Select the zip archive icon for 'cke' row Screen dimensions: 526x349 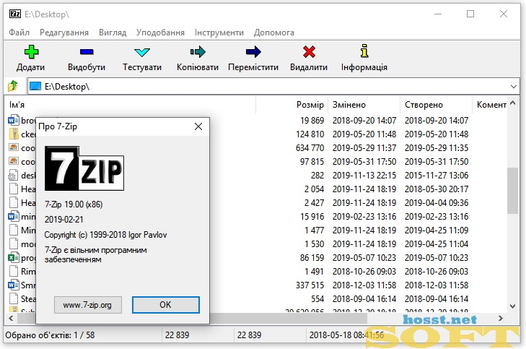click(14, 134)
